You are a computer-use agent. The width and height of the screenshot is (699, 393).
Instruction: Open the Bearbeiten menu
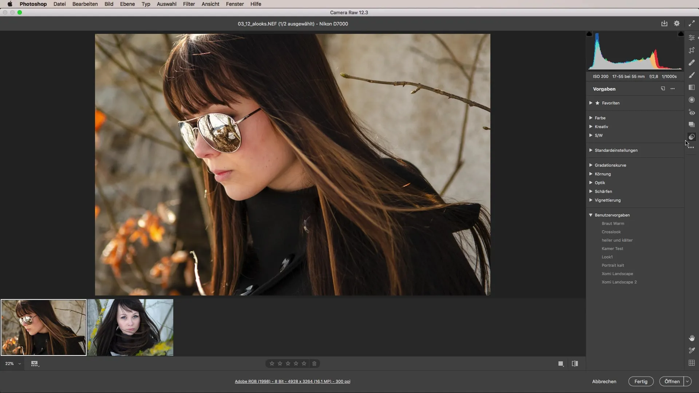pyautogui.click(x=85, y=4)
